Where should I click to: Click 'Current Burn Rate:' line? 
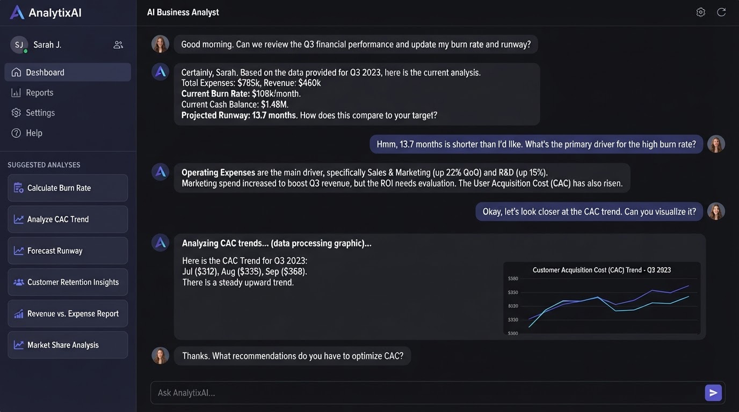pos(241,94)
